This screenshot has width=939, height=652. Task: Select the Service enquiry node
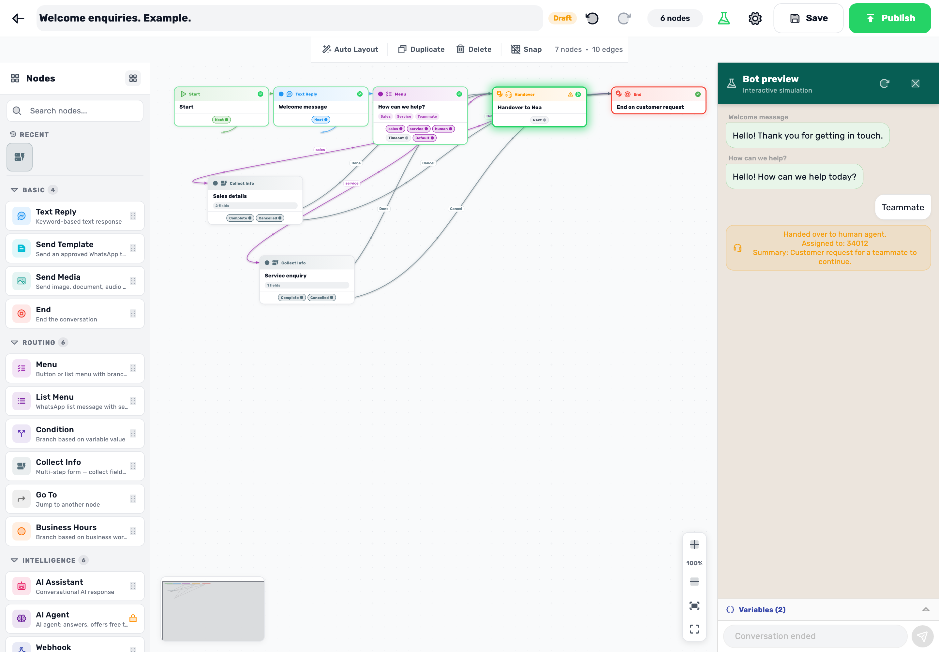pyautogui.click(x=306, y=280)
